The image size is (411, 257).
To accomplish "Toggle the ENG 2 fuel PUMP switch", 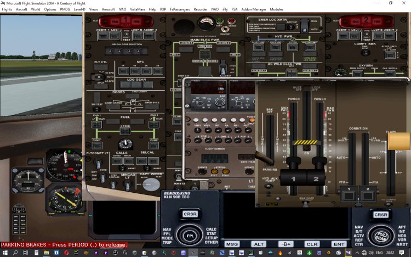I will (154, 146).
